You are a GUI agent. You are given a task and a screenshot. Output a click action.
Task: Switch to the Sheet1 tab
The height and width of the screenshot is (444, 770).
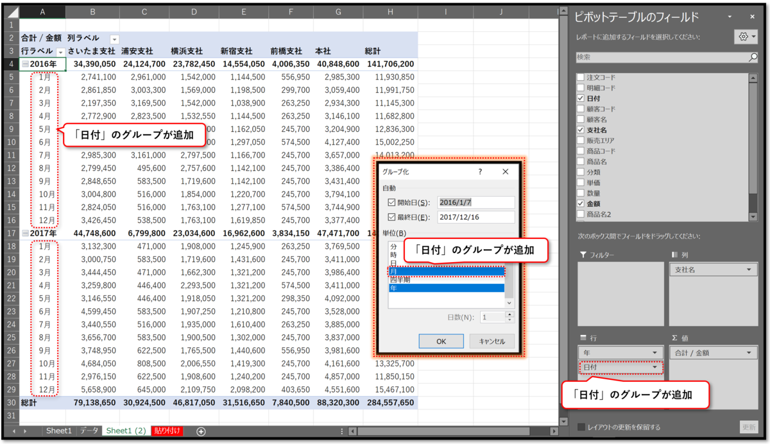coord(59,431)
